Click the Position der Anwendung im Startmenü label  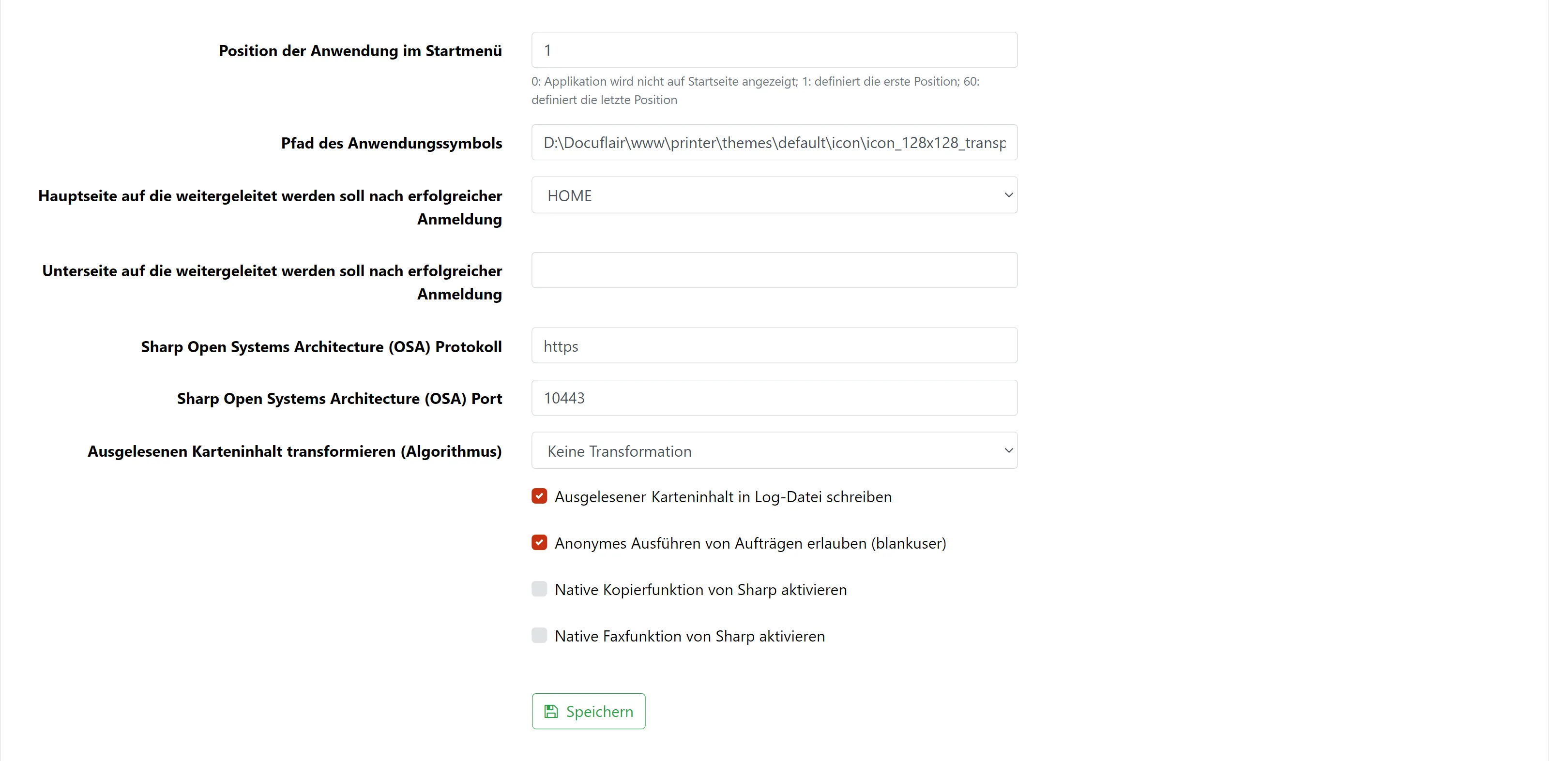[360, 51]
